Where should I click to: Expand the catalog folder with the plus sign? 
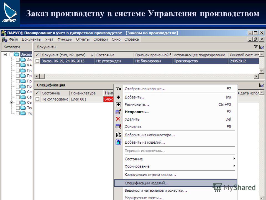[12, 102]
